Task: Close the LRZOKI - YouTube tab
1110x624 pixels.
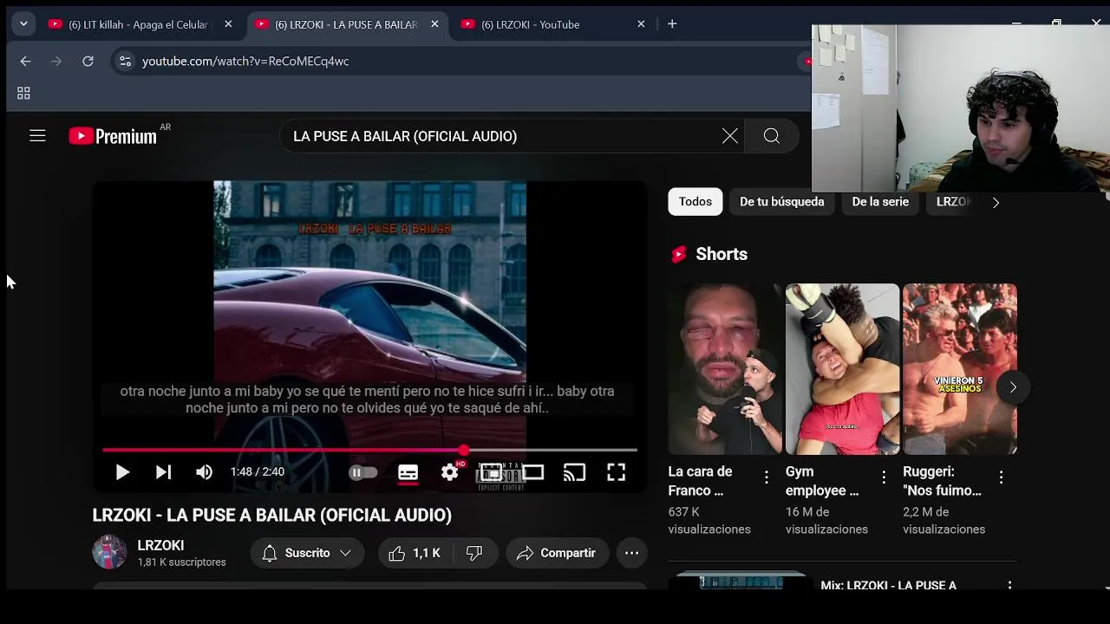Action: click(641, 24)
